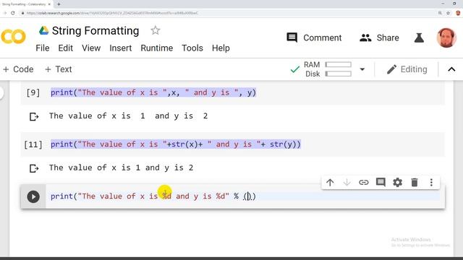Delete the selected cell
Image resolution: width=463 pixels, height=260 pixels.
tap(415, 183)
